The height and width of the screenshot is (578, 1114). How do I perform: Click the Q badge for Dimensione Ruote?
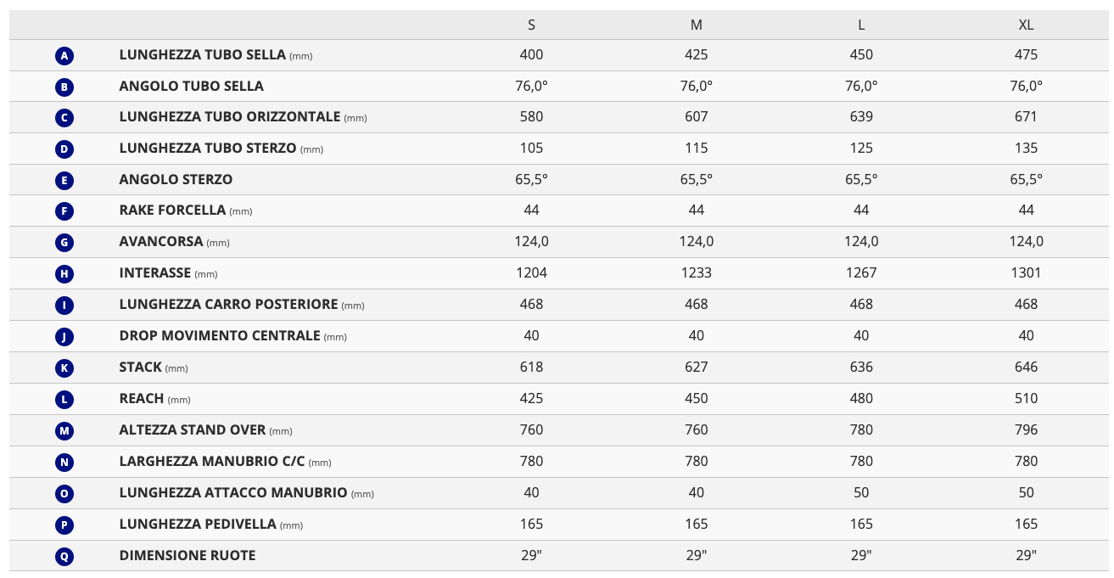(x=64, y=557)
